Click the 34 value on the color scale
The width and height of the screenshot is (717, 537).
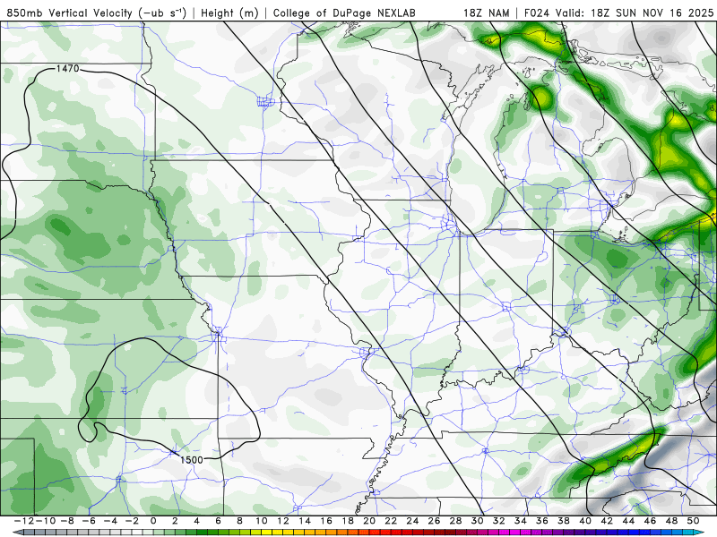[x=521, y=521]
